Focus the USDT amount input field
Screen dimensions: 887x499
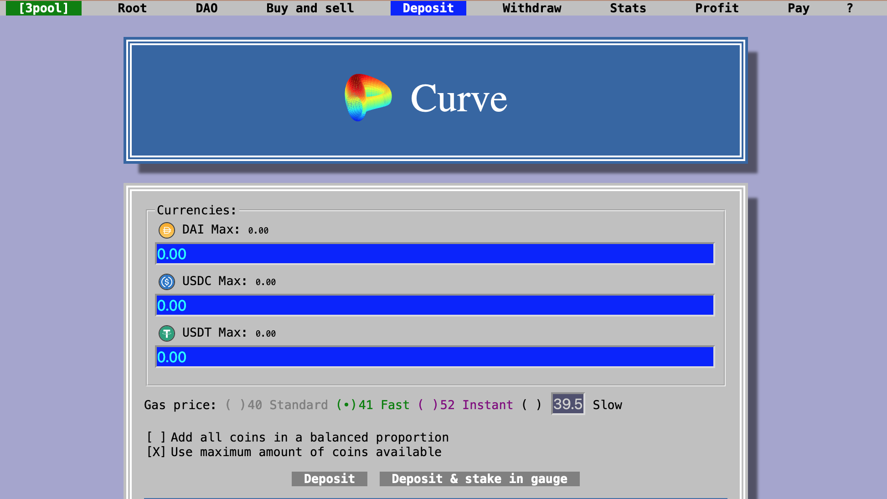pos(434,357)
